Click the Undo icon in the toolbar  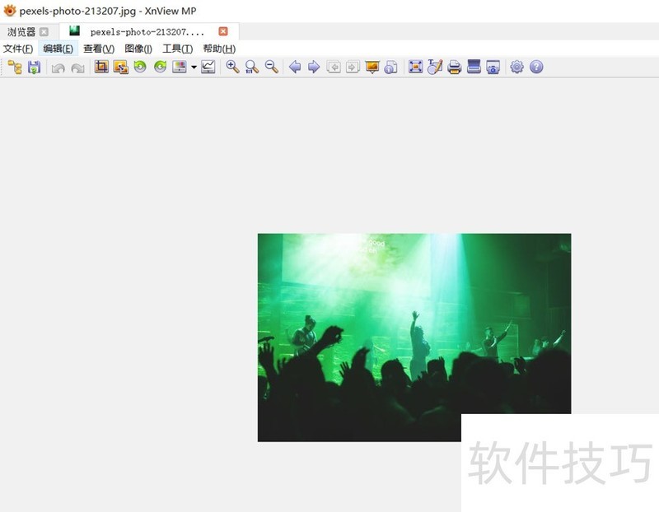click(58, 67)
